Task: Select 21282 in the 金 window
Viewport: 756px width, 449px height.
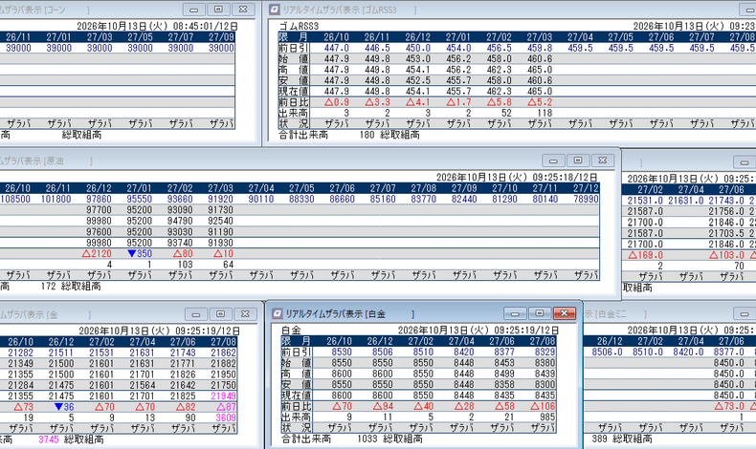Action: 20,353
